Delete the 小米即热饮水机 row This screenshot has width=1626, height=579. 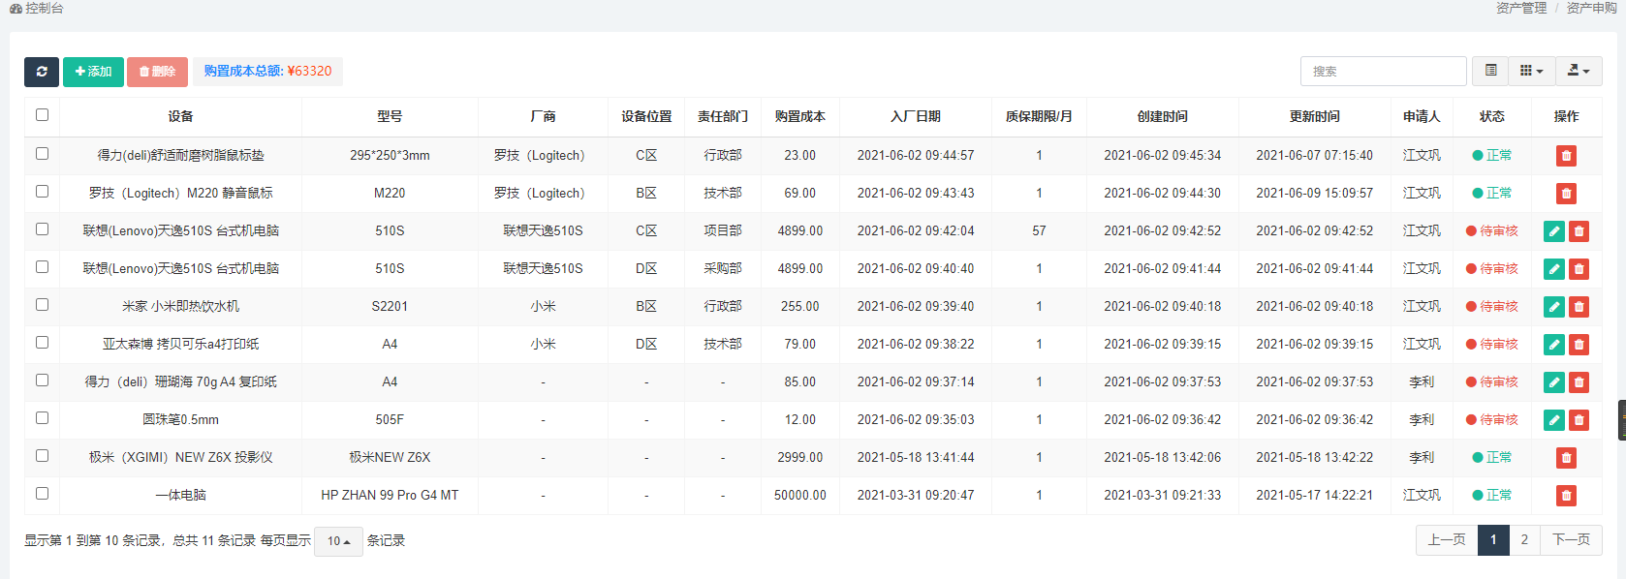coord(1579,307)
